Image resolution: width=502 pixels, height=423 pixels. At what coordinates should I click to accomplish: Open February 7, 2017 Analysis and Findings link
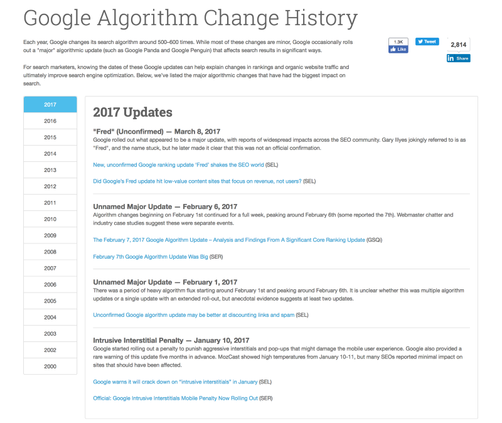tap(229, 240)
